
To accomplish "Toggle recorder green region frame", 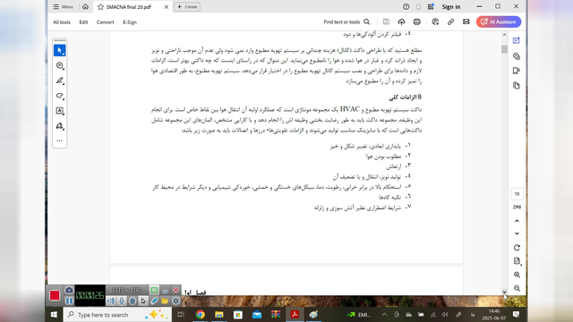I will 154,290.
